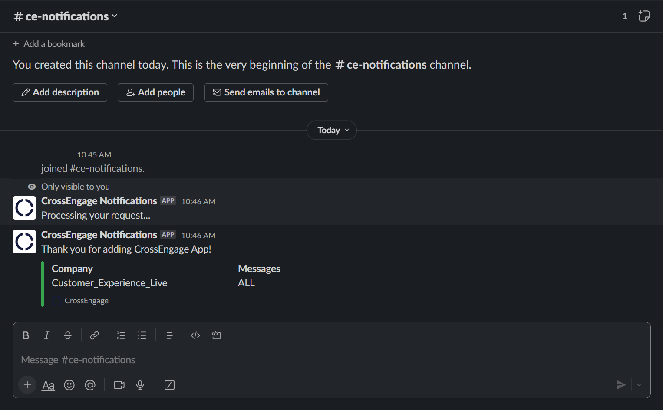Open the attachments plus menu
Screen dimensions: 663x410
click(x=27, y=385)
